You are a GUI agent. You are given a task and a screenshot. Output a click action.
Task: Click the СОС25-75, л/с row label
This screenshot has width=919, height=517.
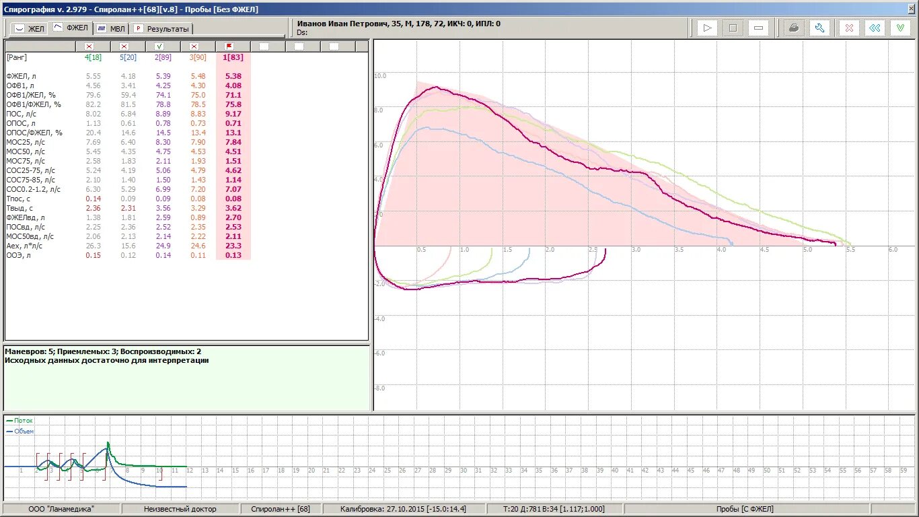tap(30, 170)
